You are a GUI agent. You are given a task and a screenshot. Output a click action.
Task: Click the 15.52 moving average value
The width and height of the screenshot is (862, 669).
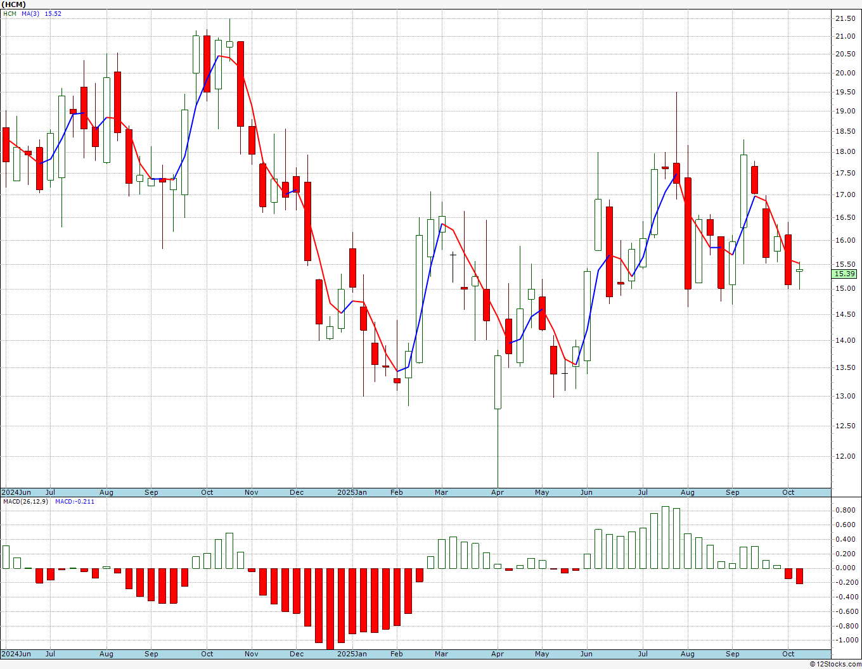[53, 14]
